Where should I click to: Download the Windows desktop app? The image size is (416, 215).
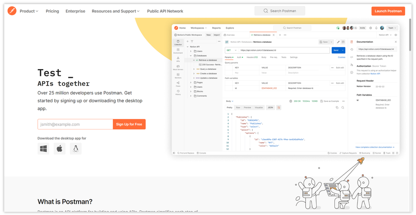[43, 149]
